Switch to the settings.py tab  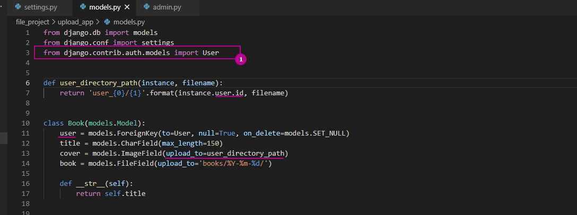coord(40,8)
